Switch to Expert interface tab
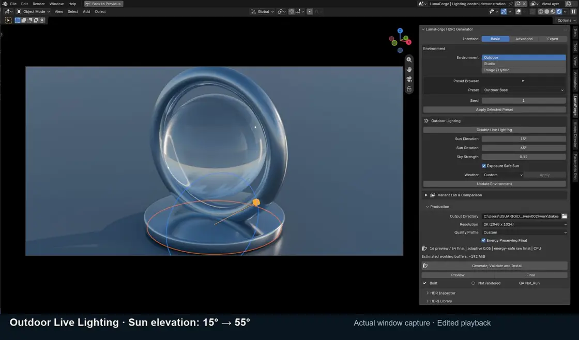Image resolution: width=579 pixels, height=340 pixels. tap(553, 39)
